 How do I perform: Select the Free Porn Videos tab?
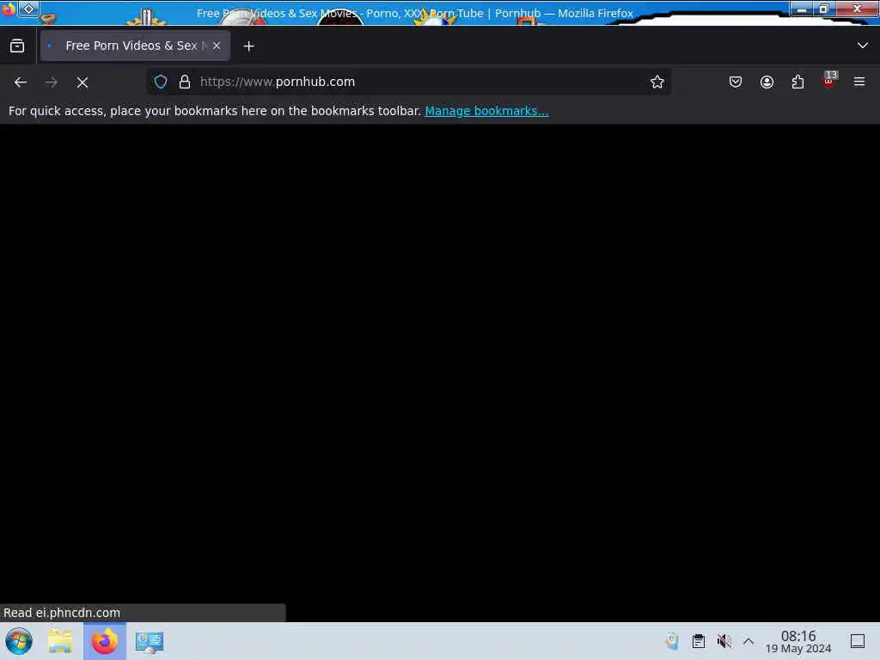[135, 46]
